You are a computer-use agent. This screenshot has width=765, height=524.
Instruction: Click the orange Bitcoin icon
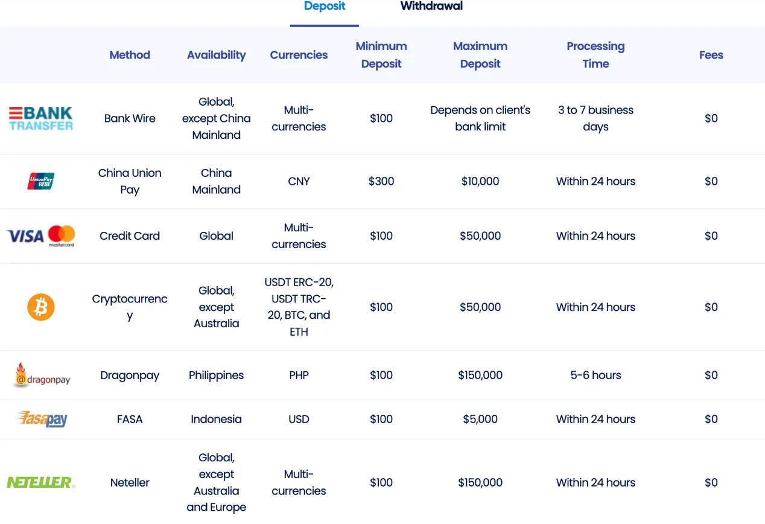tap(41, 307)
